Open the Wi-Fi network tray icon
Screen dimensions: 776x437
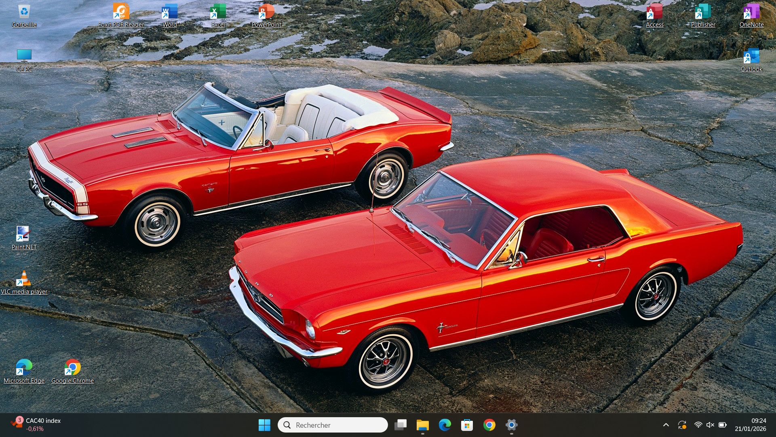pyautogui.click(x=698, y=425)
